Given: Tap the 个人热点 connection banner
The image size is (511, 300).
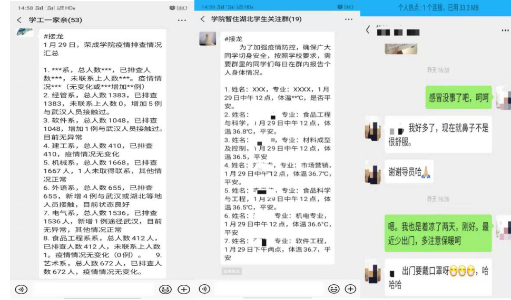Looking at the screenshot, I should pos(435,7).
